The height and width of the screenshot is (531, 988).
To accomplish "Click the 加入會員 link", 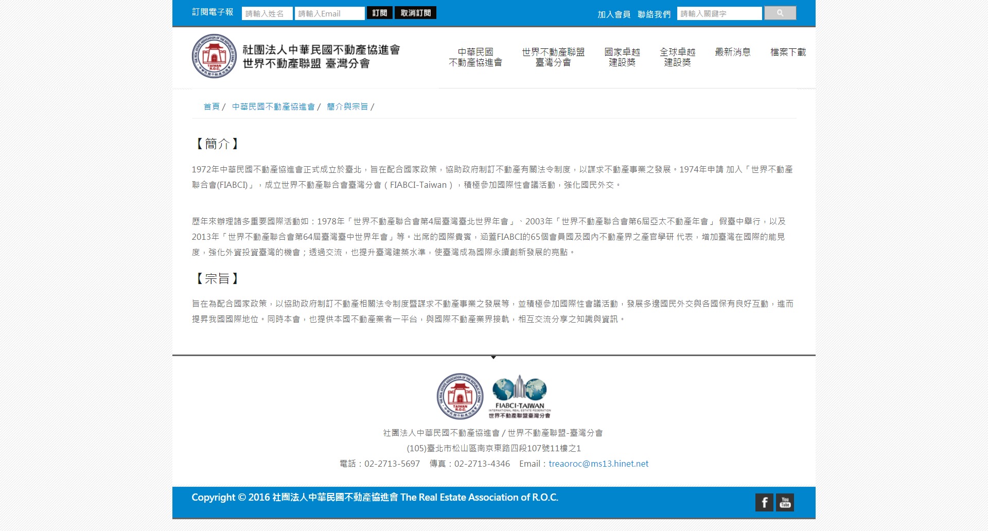I will pyautogui.click(x=613, y=14).
